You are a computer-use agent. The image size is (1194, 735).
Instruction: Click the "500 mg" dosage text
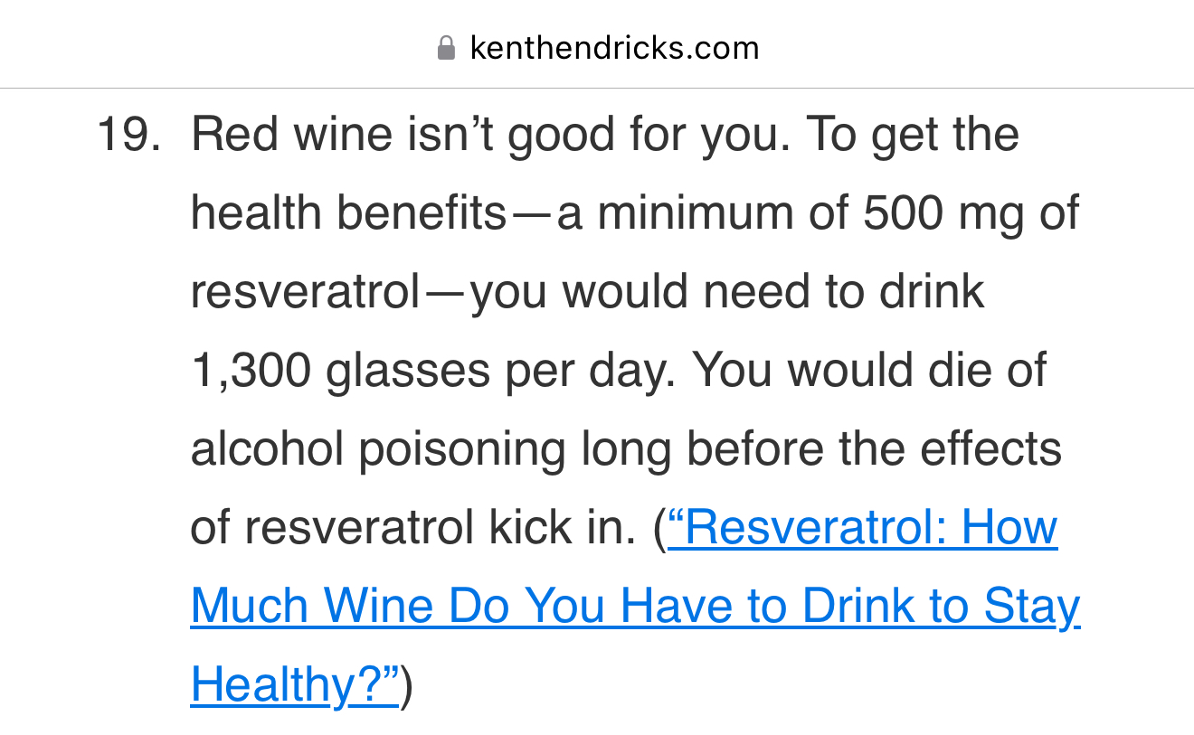[x=942, y=213]
